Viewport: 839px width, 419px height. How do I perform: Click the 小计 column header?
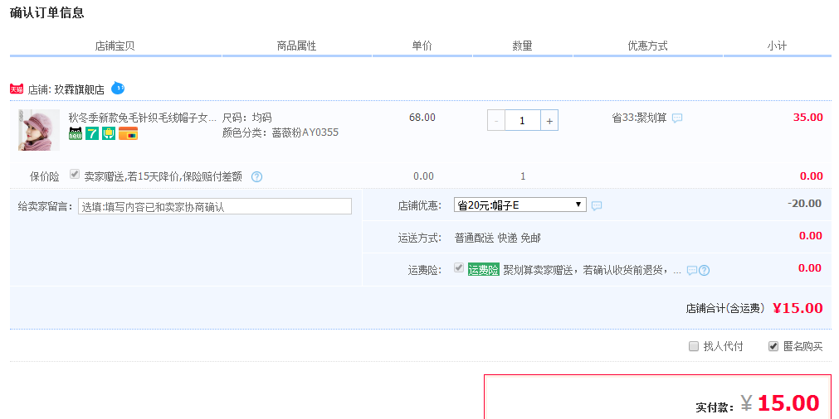coord(777,46)
